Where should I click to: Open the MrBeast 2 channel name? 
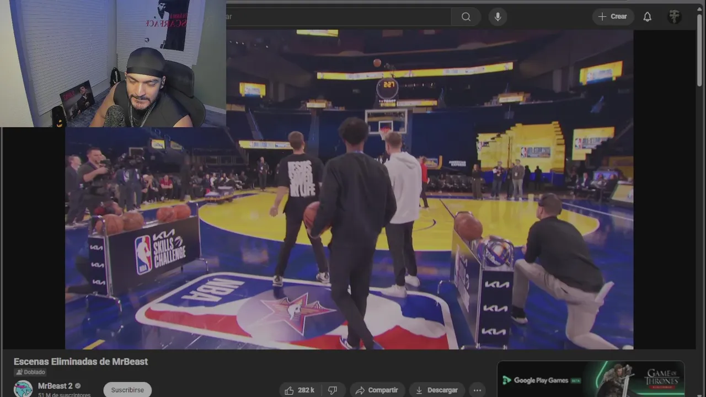coord(55,386)
